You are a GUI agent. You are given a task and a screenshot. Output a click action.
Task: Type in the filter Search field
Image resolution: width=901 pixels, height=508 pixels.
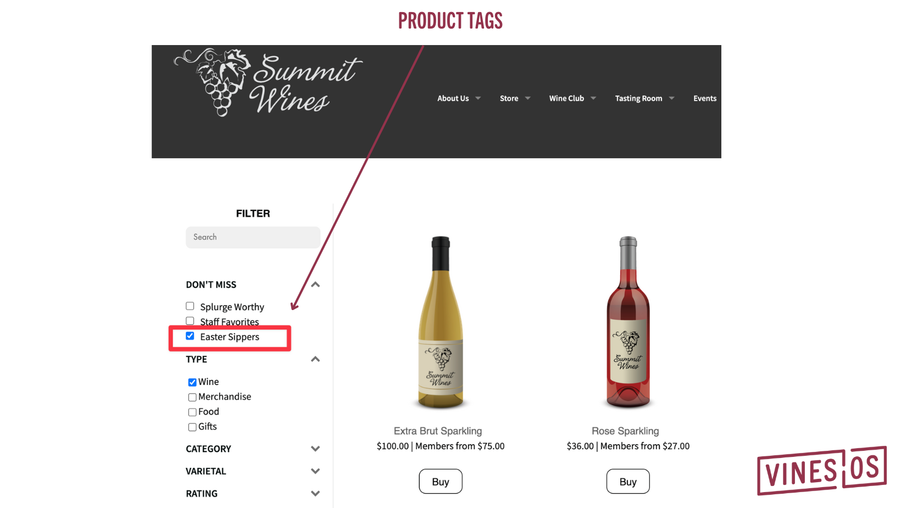[x=253, y=238]
